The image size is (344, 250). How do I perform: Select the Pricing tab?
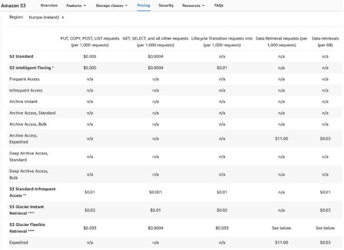coord(143,6)
